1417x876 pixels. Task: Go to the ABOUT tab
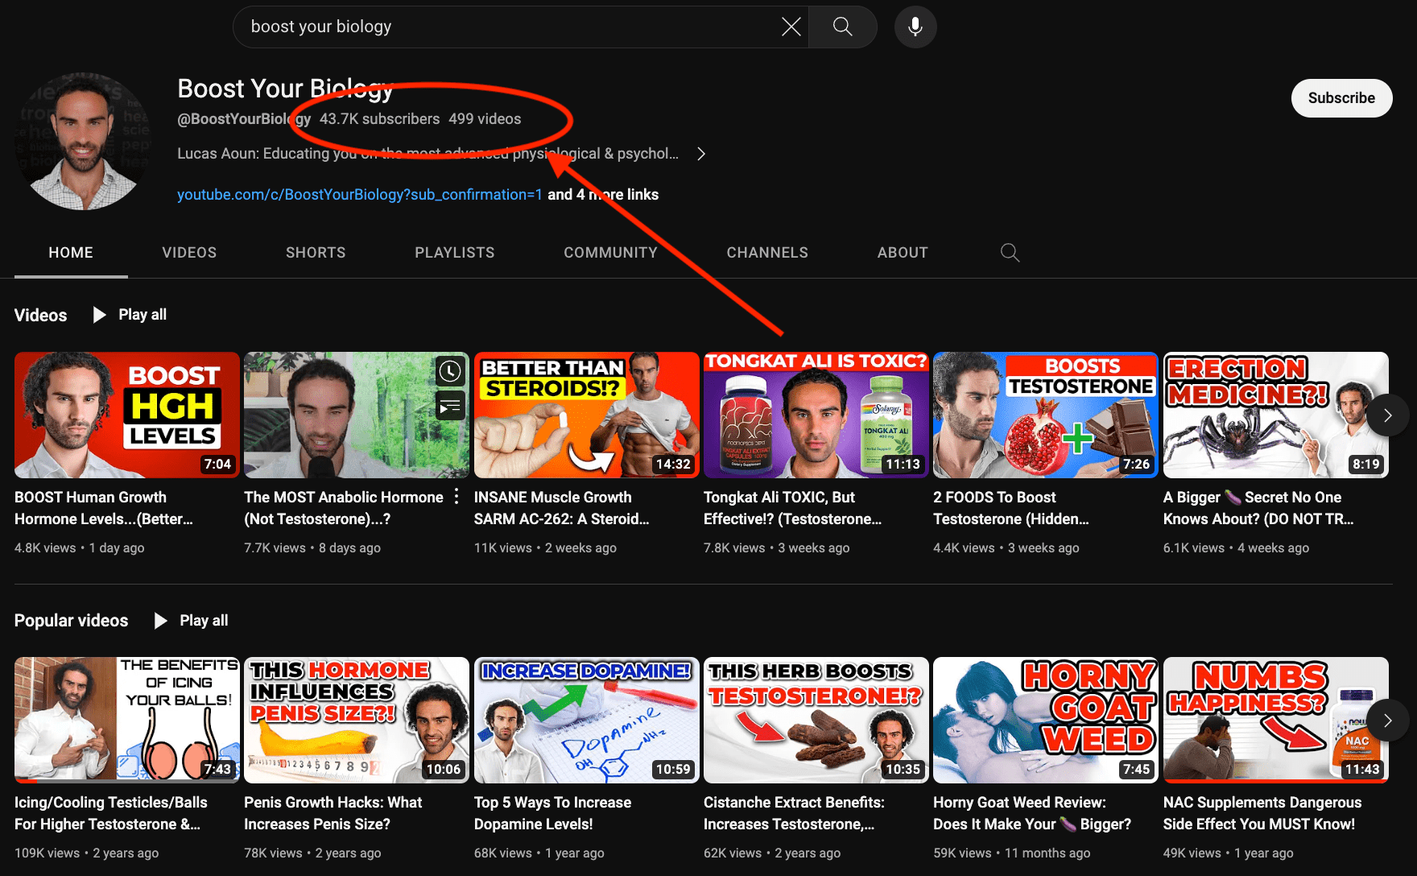point(903,253)
